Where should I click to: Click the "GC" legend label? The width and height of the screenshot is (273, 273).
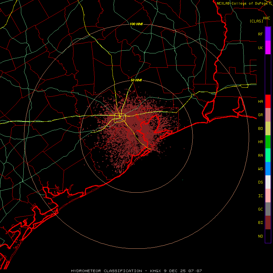(260, 209)
